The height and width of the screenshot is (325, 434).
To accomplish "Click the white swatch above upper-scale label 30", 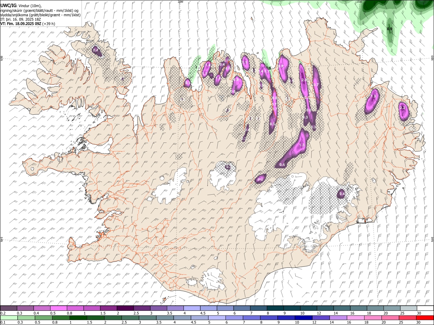I will point(425,308).
